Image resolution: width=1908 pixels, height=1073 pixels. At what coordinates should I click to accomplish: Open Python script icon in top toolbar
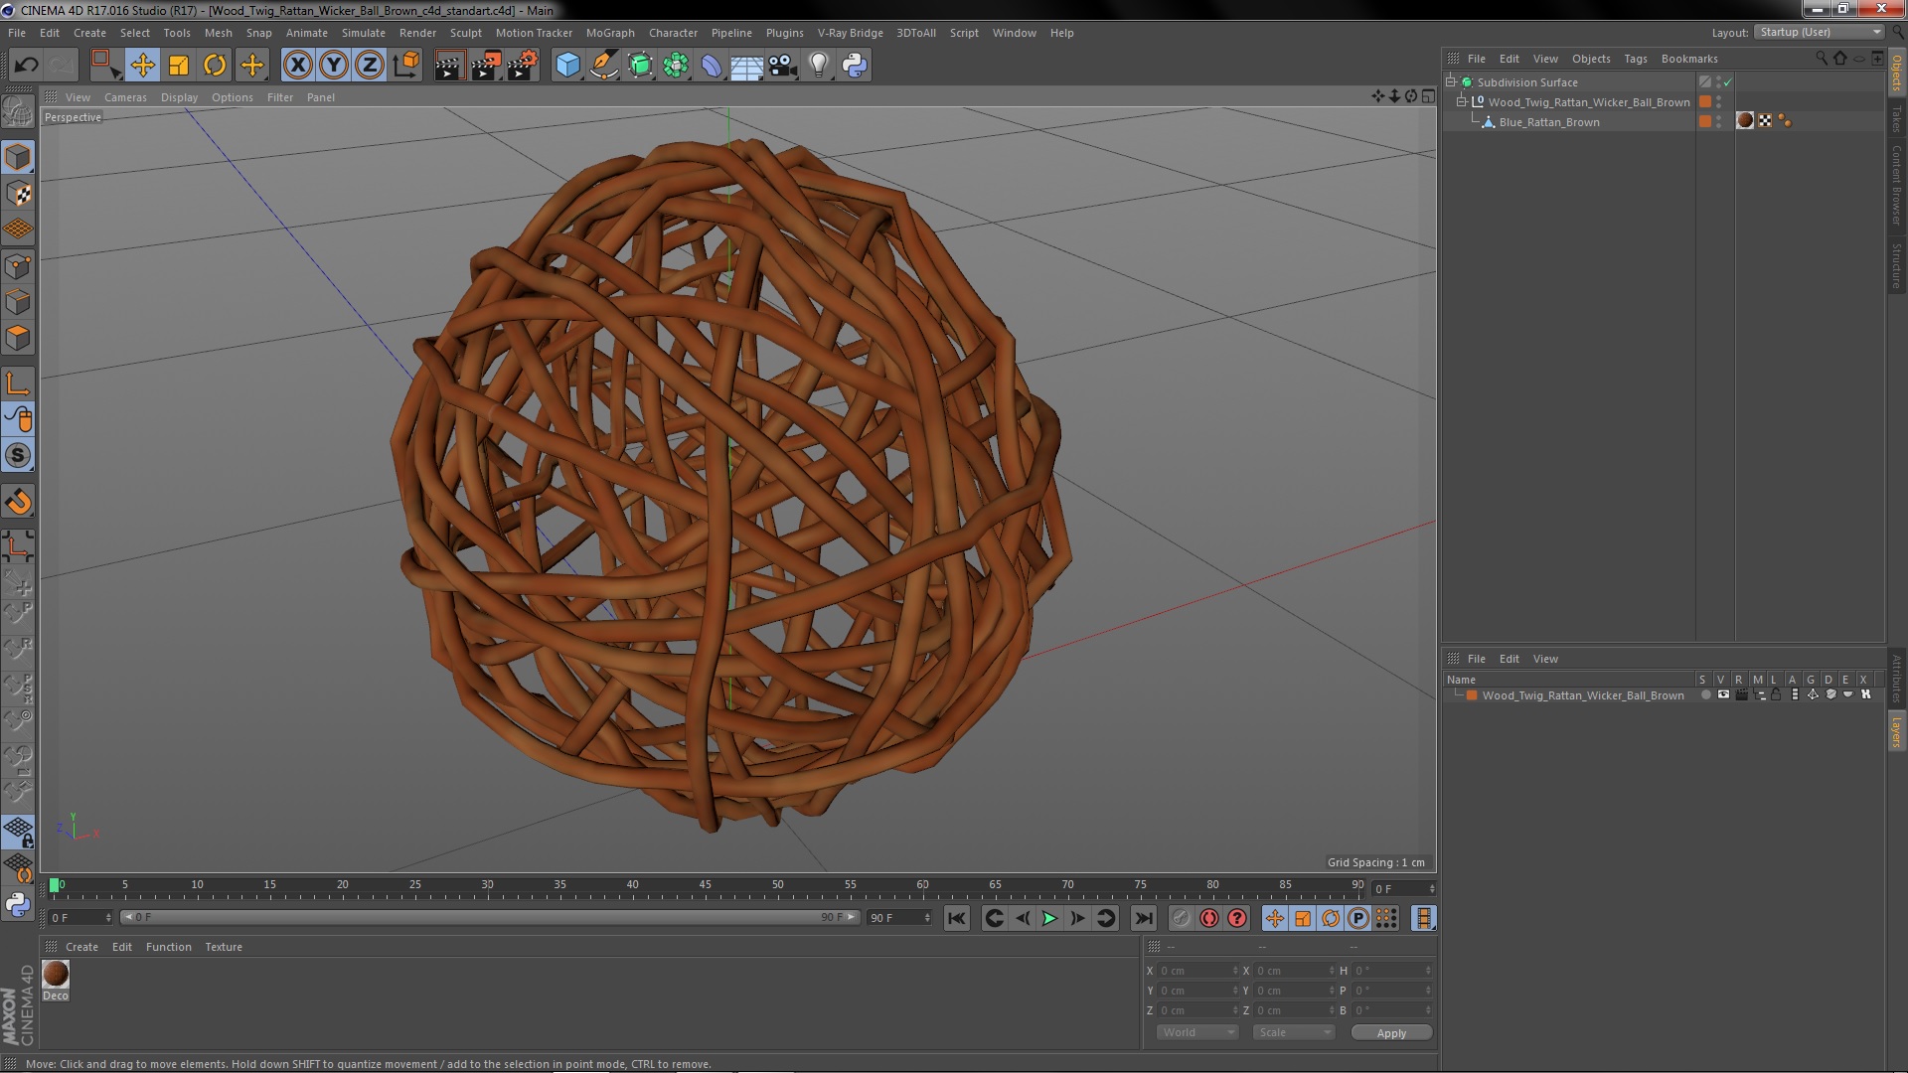coord(855,66)
